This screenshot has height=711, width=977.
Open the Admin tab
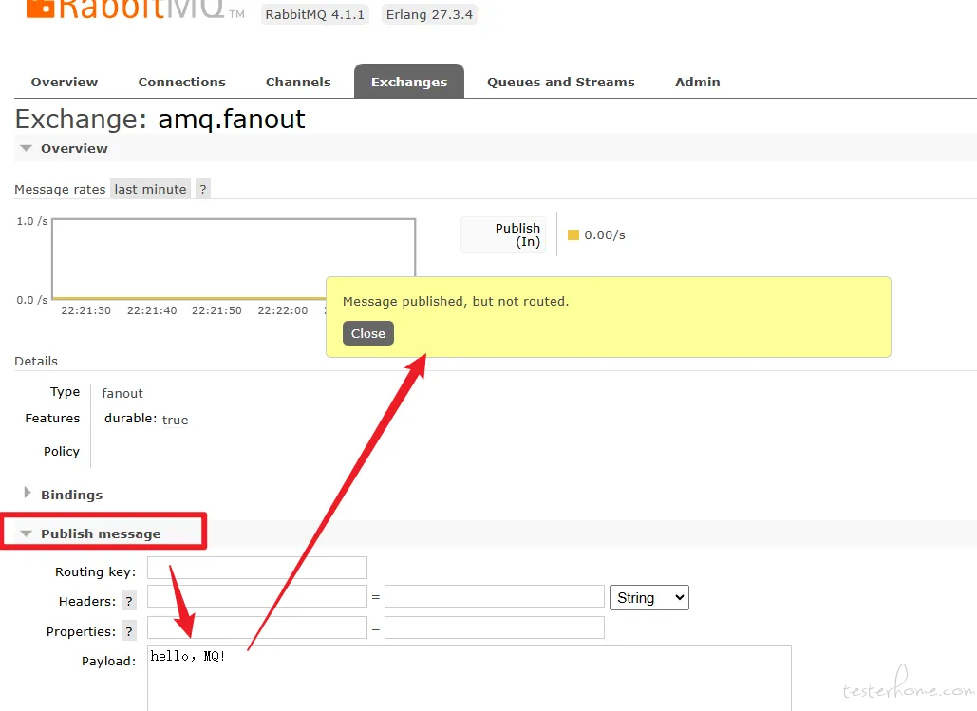tap(697, 82)
